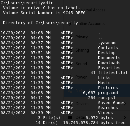Expand the Details submenu chevron
The image size is (130, 126).
pos(125,117)
